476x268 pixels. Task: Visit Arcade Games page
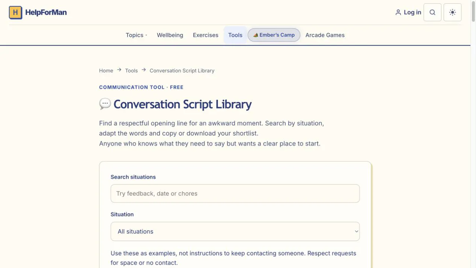(325, 35)
